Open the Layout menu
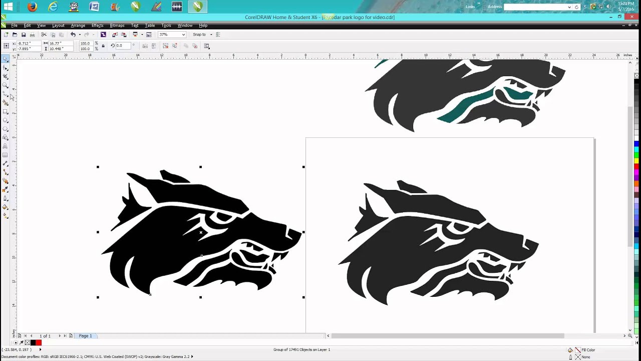 (58, 25)
